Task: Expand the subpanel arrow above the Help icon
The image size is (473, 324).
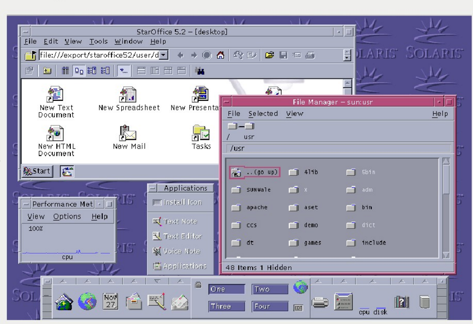Action: click(401, 281)
